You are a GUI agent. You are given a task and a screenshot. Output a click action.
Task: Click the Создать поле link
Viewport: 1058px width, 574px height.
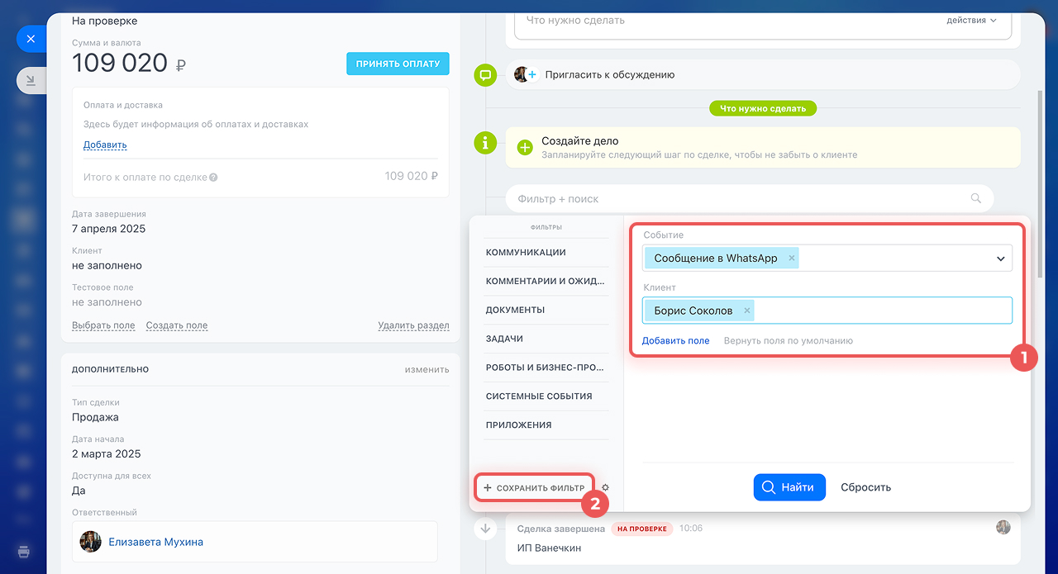pyautogui.click(x=177, y=325)
